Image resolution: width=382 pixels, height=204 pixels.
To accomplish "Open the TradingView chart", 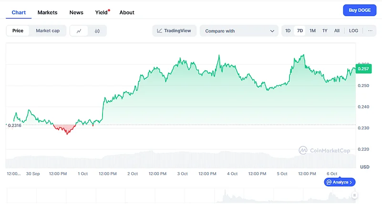I will pyautogui.click(x=174, y=31).
